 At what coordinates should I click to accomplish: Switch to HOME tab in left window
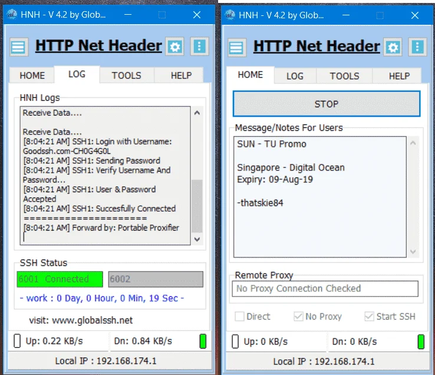click(x=32, y=75)
